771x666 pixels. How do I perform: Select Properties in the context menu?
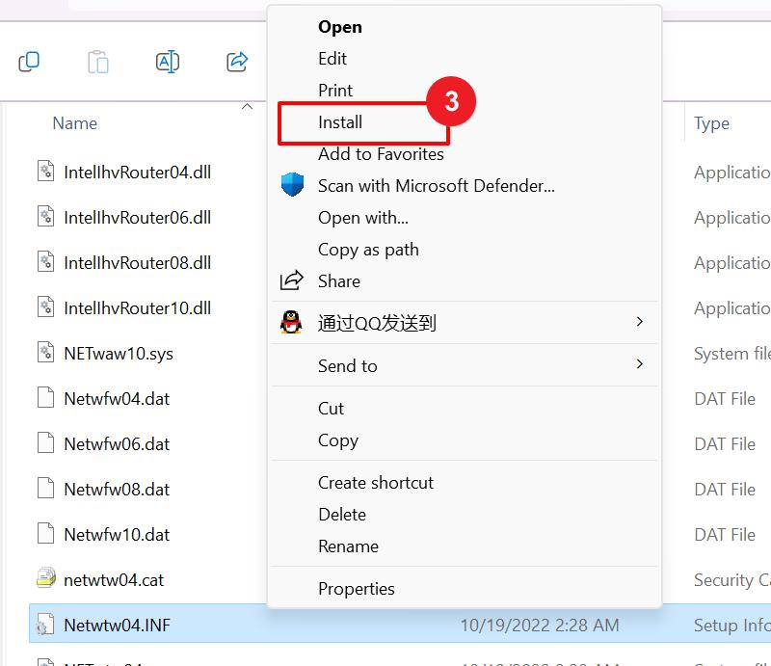(x=357, y=588)
